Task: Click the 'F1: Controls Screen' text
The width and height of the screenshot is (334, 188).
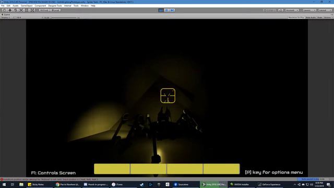Action: pos(53,173)
